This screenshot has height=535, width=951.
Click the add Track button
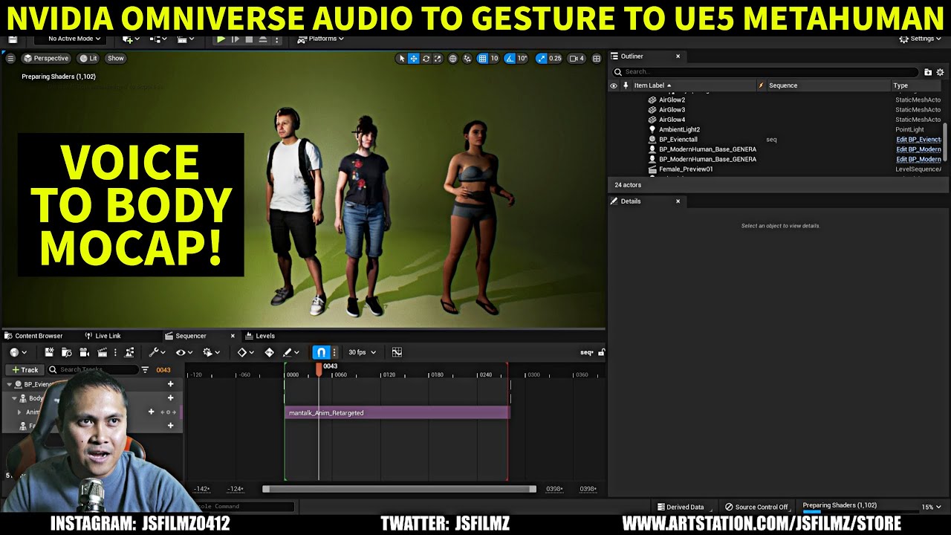click(25, 369)
